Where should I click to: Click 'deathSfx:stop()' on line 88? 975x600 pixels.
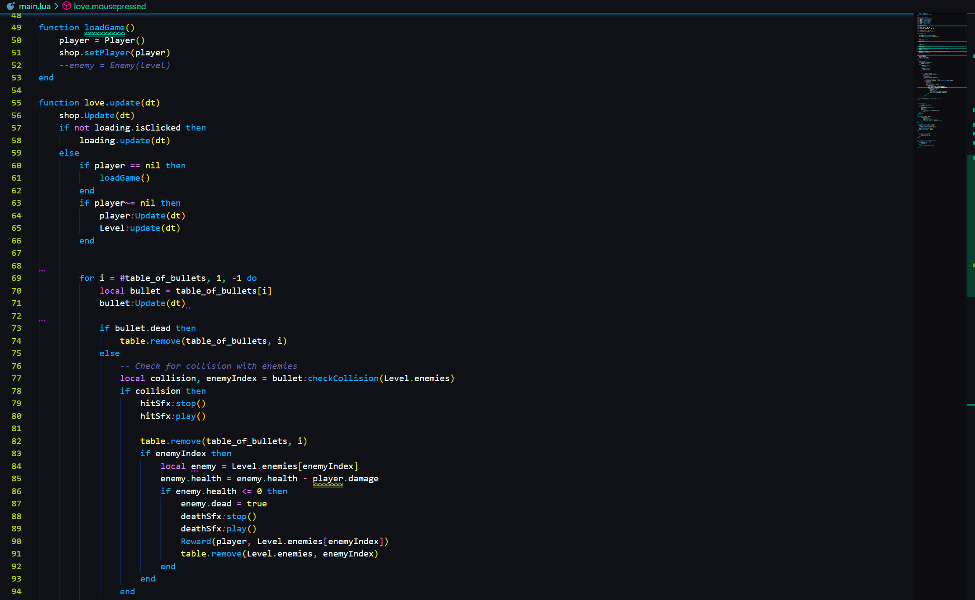pos(218,516)
